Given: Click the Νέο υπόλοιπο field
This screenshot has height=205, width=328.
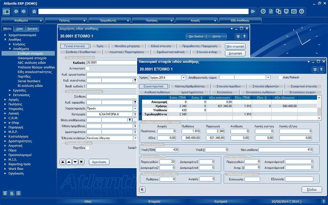Looking at the screenshot, I should click(286, 150).
